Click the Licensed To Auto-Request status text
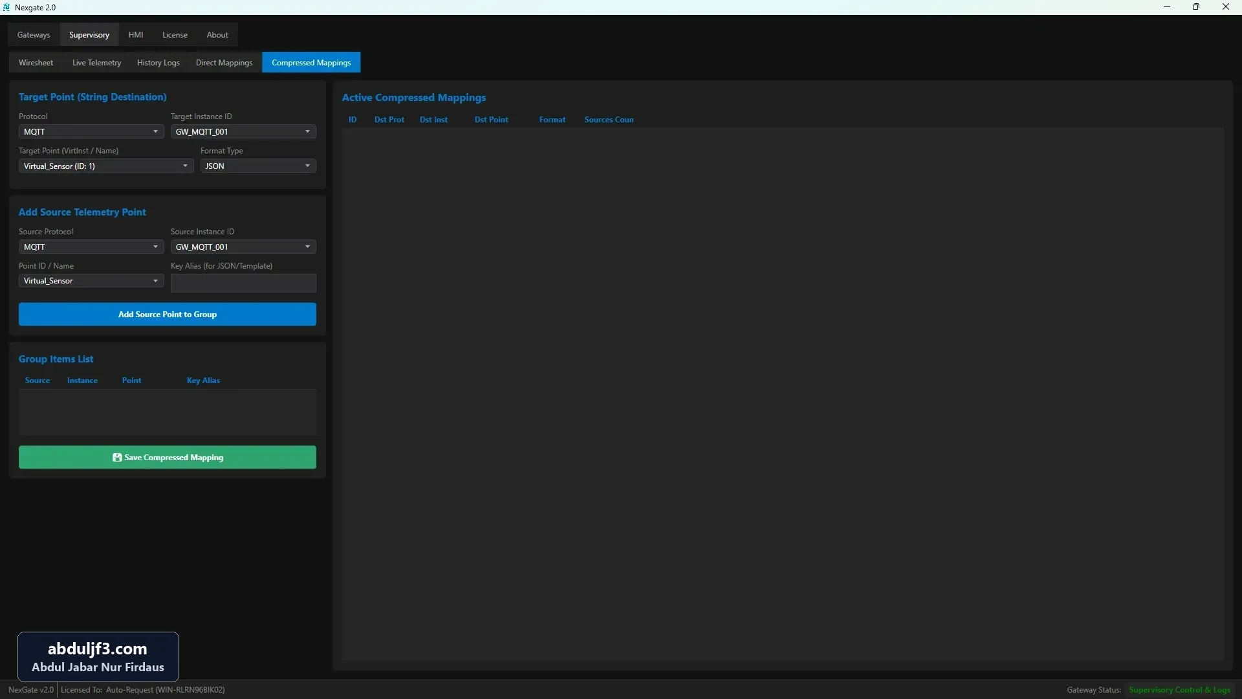This screenshot has height=699, width=1242. tap(143, 690)
